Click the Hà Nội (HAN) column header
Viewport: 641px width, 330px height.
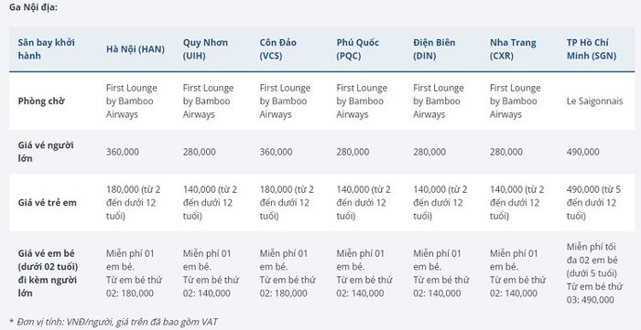136,49
